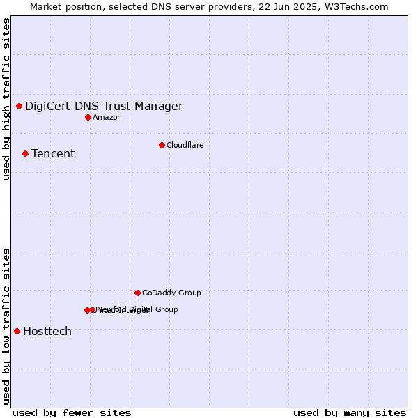
Task: Click the "used by low traffic sites" axis label
Action: [x=6, y=327]
